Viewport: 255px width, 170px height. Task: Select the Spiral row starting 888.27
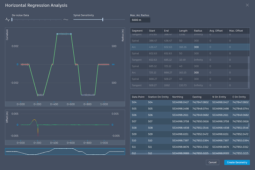point(190,79)
